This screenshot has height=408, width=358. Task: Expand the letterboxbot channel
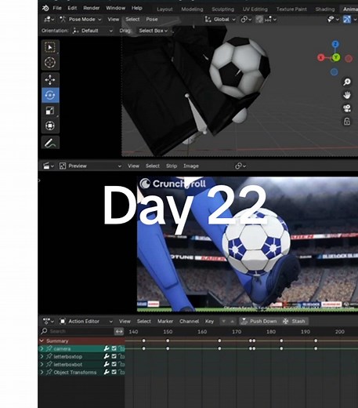tap(42, 364)
